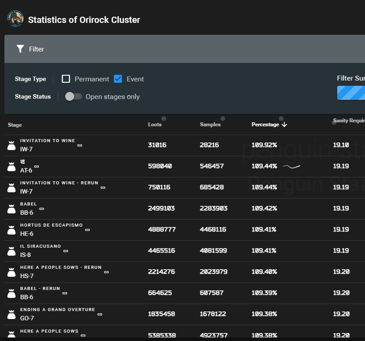
Task: Click the Stage Status label
Action: coord(33,96)
